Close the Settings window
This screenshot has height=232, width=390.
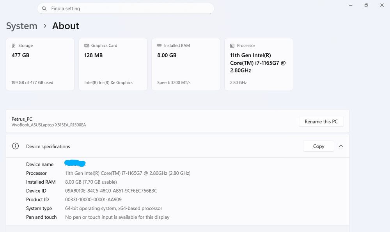pos(382,5)
